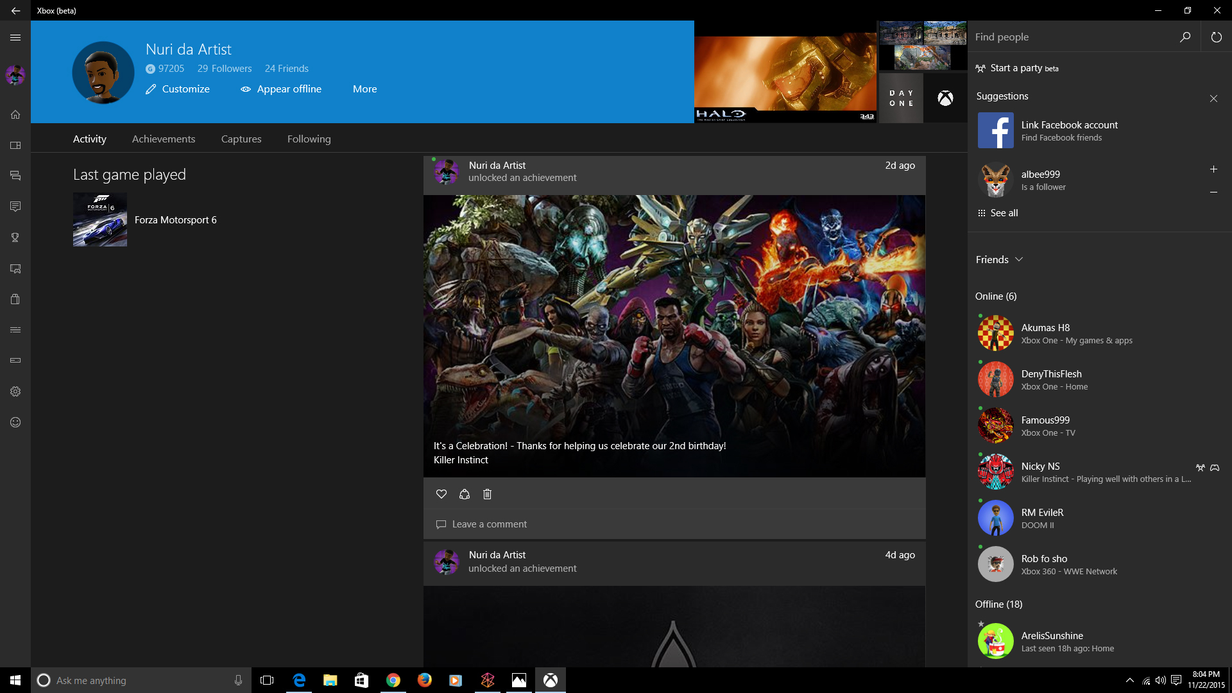Screen dimensions: 1232x693
Task: Open Forza Motorsport 6 thumbnail
Action: click(x=100, y=219)
